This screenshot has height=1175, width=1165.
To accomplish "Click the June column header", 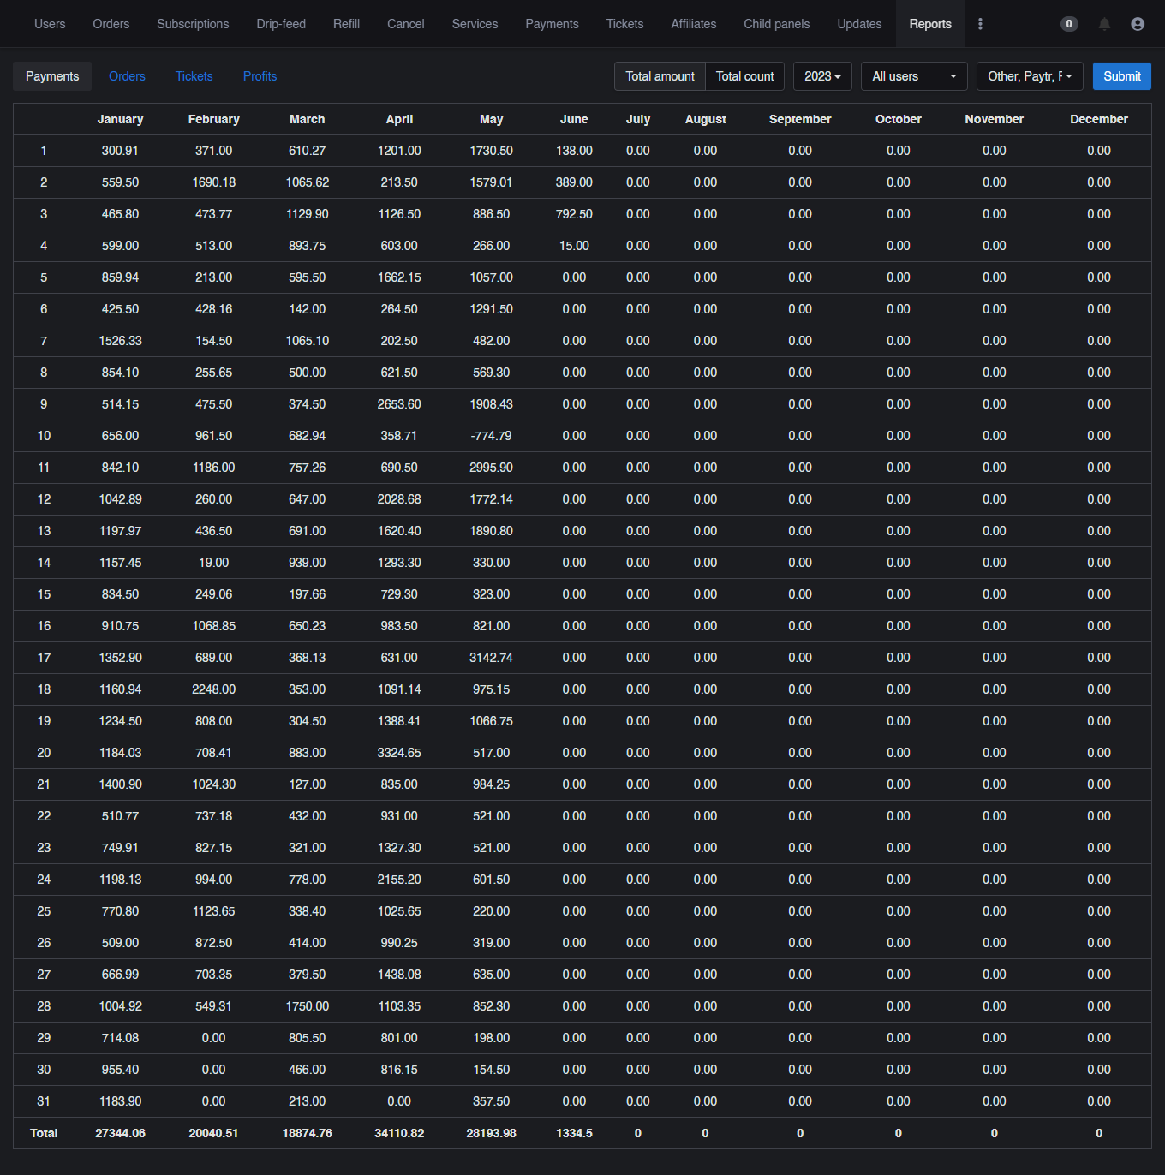I will point(574,119).
